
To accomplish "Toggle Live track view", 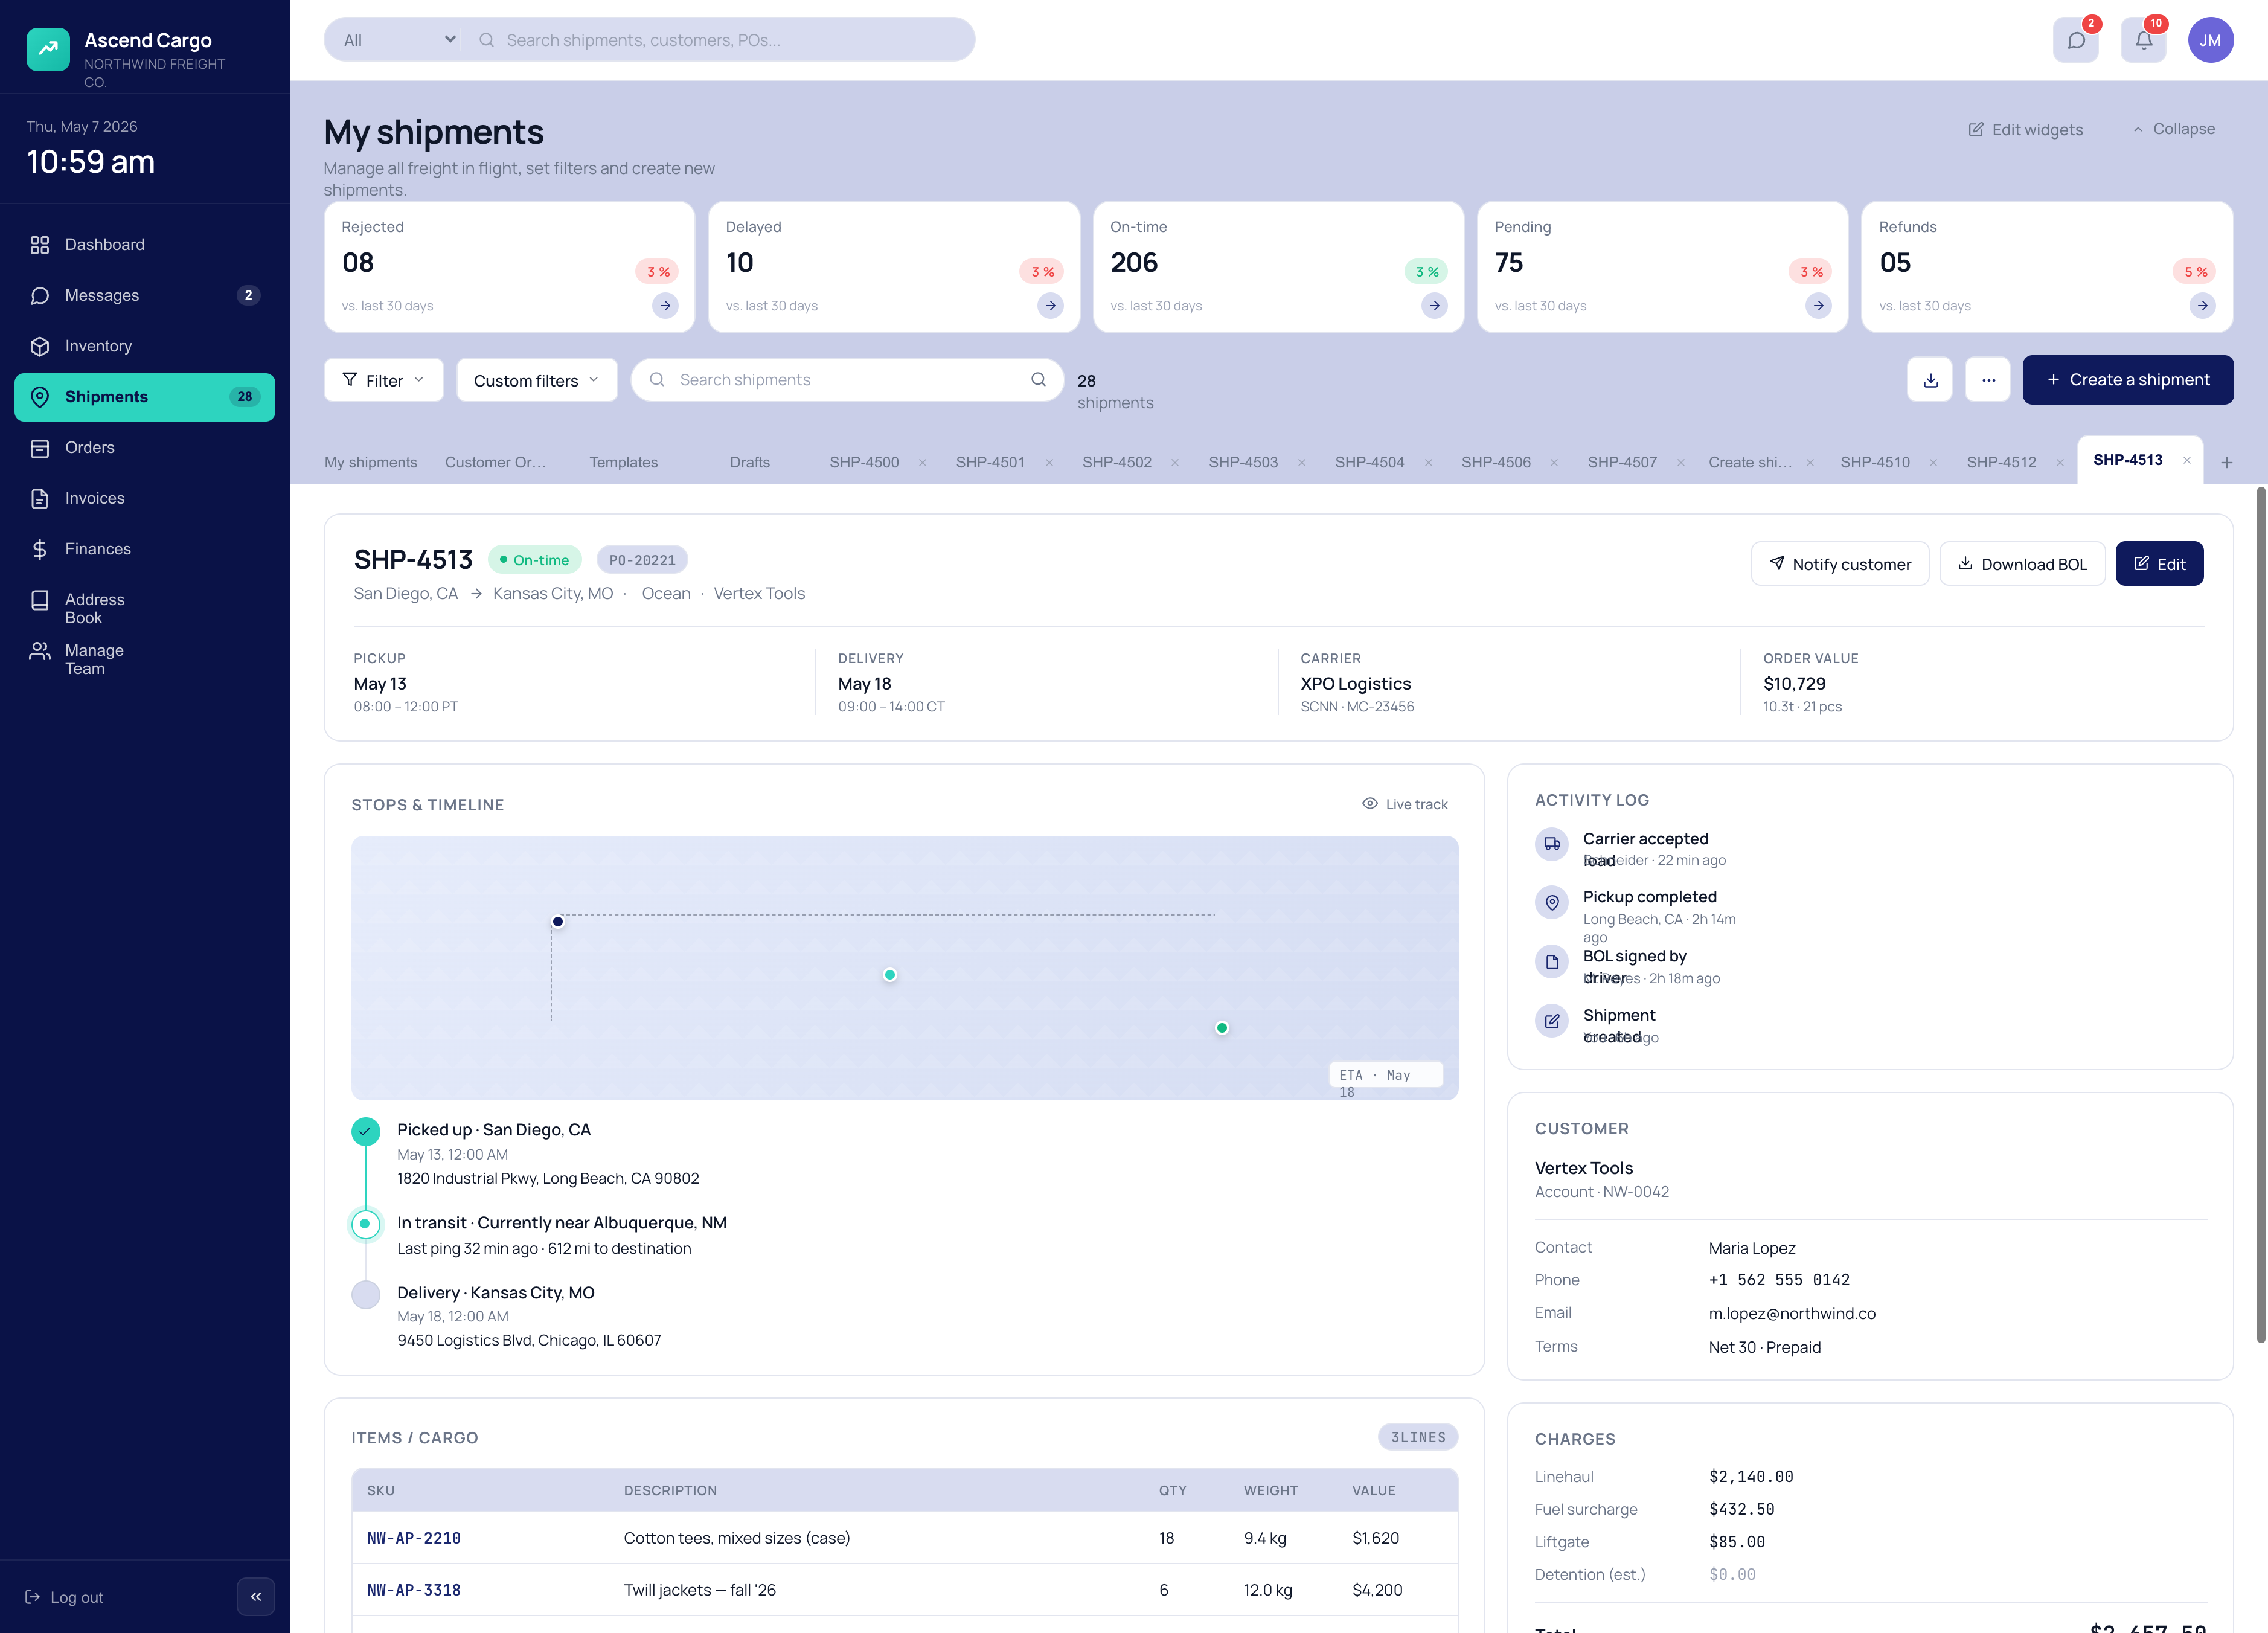I will [x=1405, y=804].
